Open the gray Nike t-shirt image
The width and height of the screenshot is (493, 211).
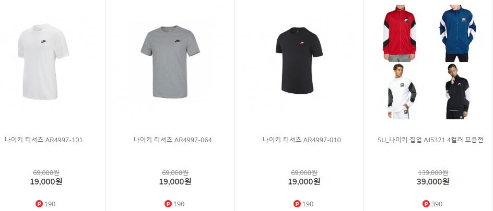point(170,62)
